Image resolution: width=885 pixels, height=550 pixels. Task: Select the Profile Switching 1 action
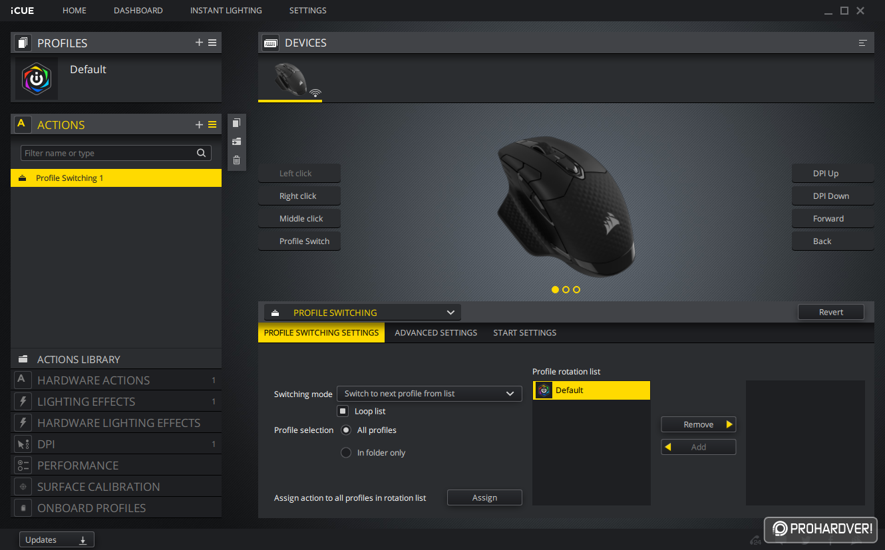pyautogui.click(x=116, y=178)
